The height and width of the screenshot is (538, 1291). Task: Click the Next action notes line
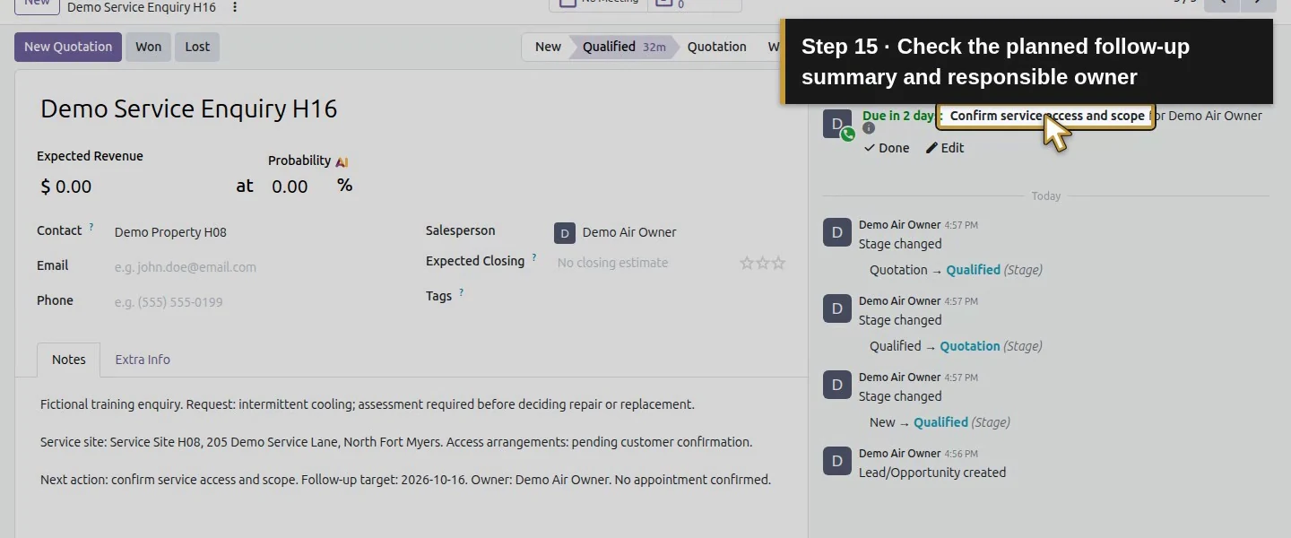point(405,480)
